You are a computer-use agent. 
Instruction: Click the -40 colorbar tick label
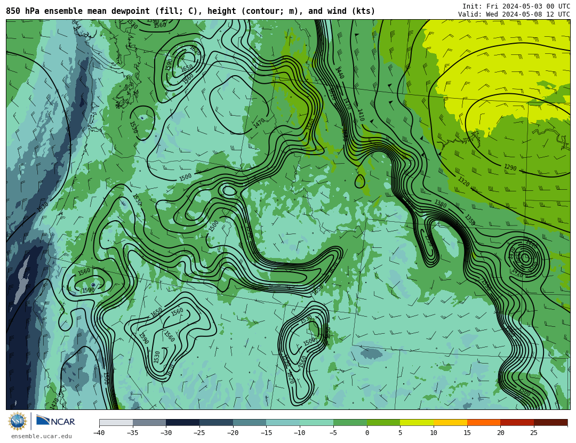(x=99, y=433)
